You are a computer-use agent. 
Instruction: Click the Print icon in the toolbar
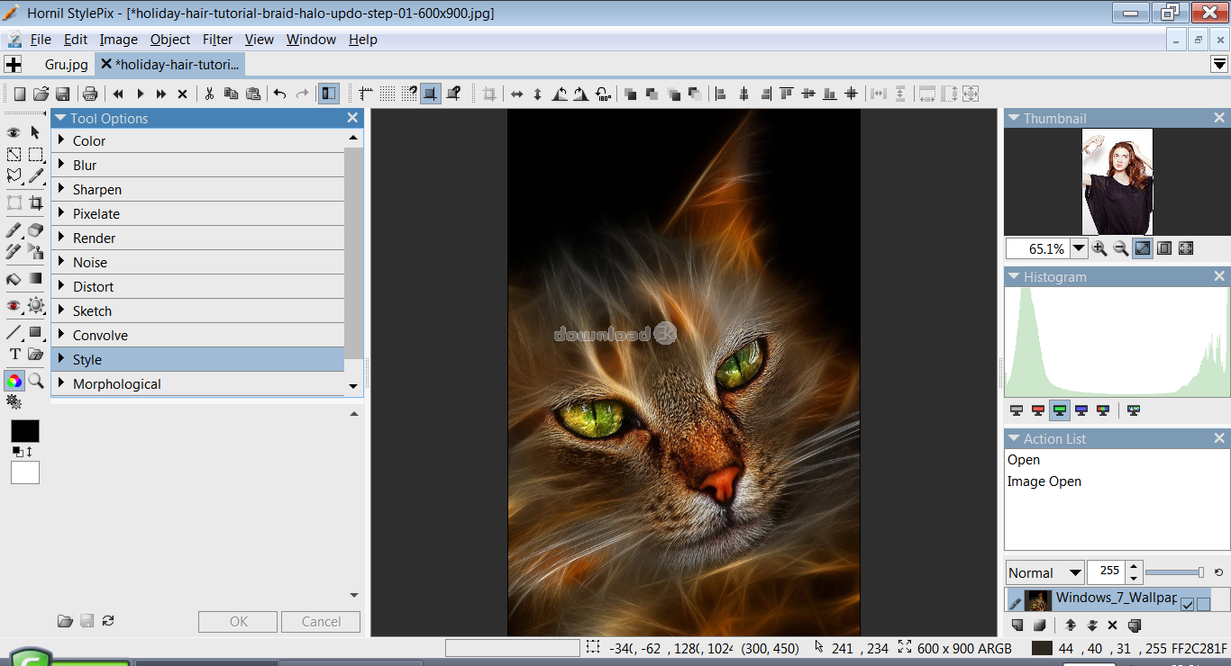(90, 94)
